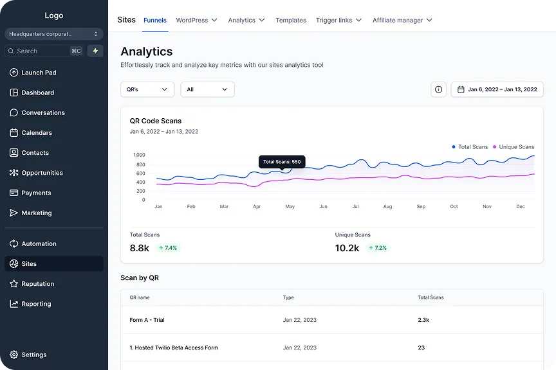Click the magnifier icon in search box
The height and width of the screenshot is (370, 556).
[11, 51]
